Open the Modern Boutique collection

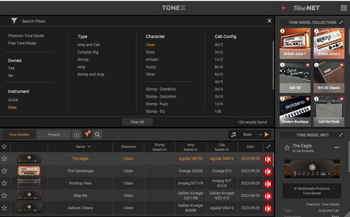point(295,112)
